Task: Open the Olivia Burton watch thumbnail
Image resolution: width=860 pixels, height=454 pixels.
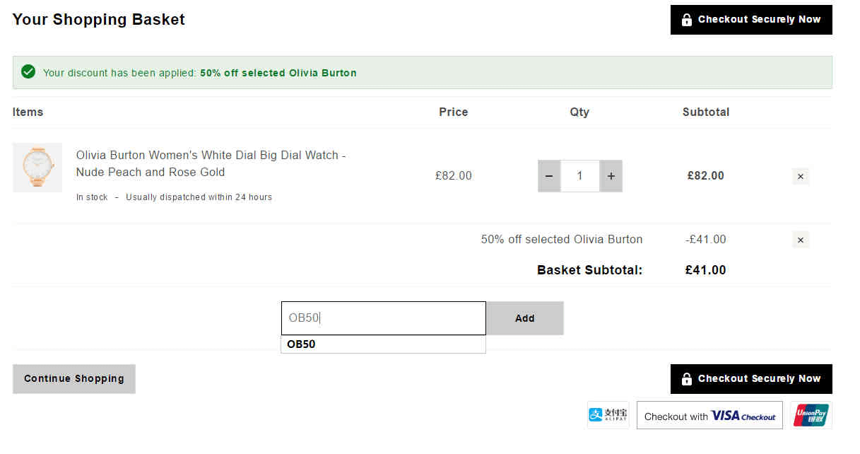Action: tap(37, 168)
